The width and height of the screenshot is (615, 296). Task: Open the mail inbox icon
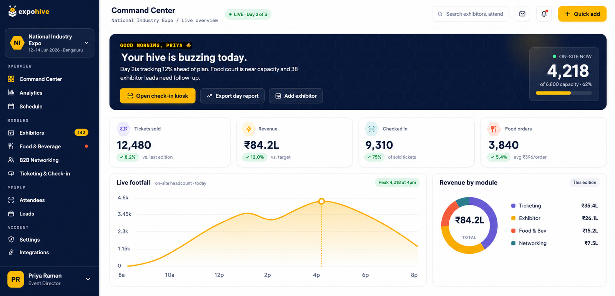pos(522,14)
